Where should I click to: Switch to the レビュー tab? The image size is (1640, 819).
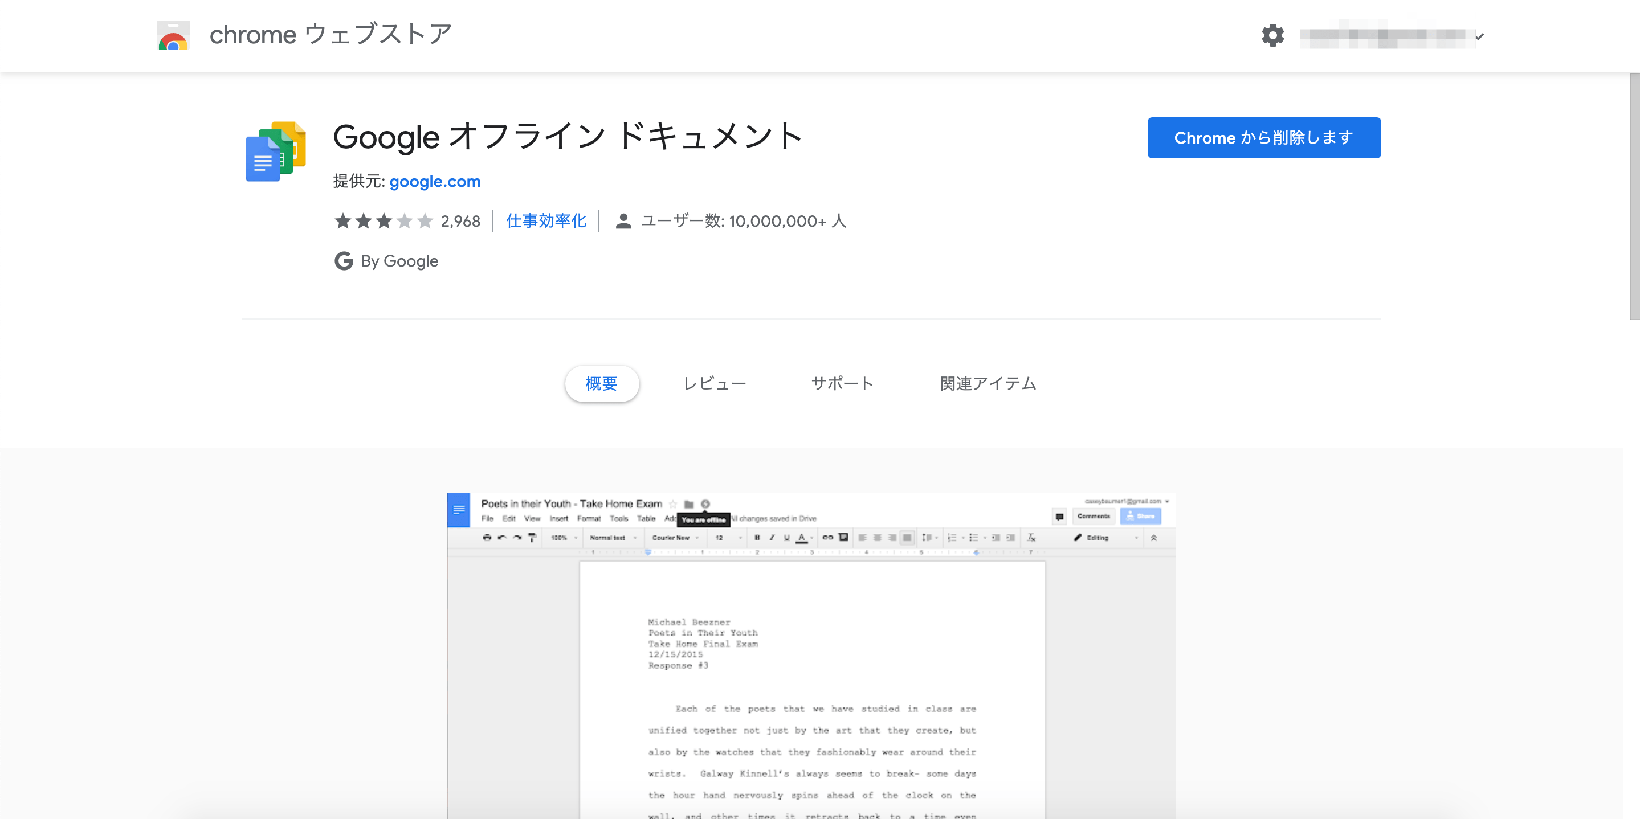tap(715, 384)
